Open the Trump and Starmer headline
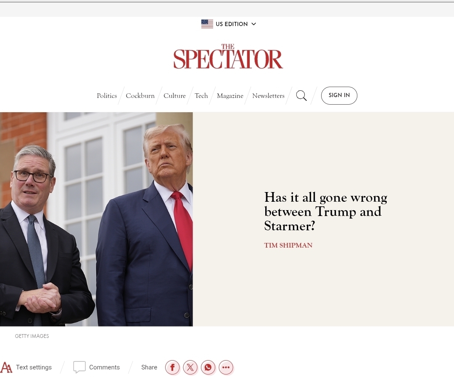Image resolution: width=454 pixels, height=377 pixels. [326, 212]
